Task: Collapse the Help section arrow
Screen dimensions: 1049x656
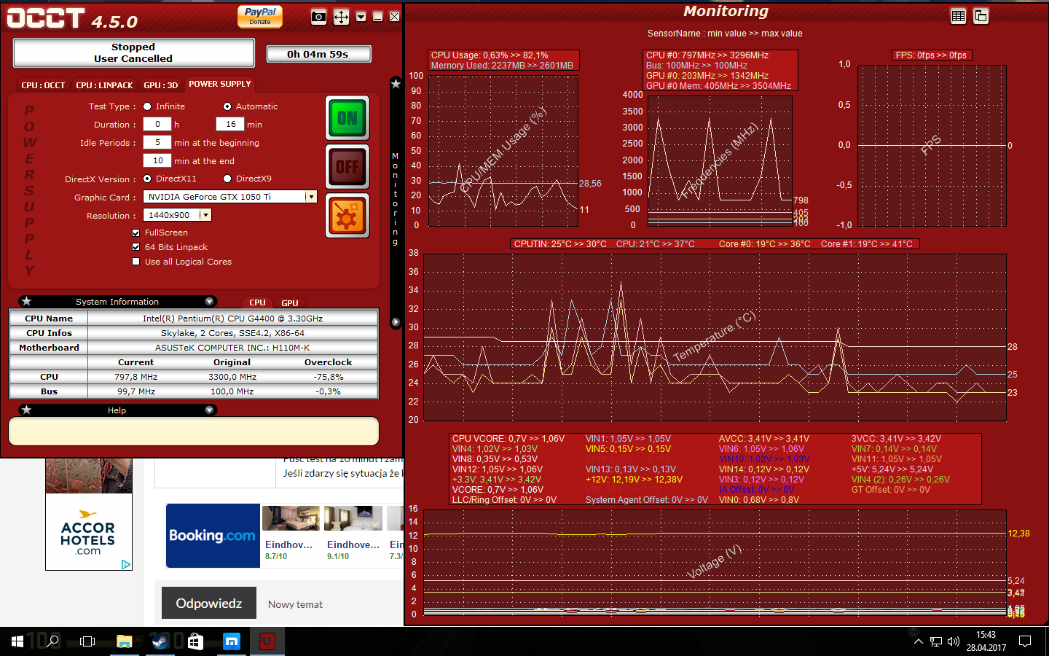Action: coord(209,410)
